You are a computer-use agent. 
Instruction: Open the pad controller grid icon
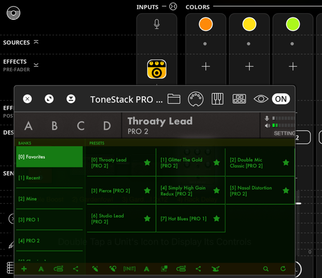239,99
